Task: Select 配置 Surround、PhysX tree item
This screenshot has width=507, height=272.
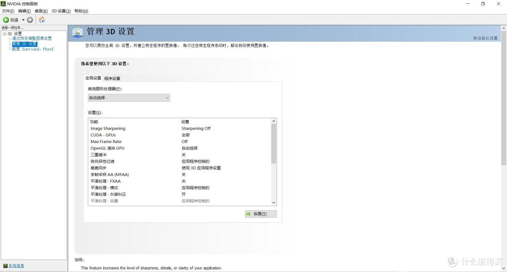Action: (x=33, y=49)
